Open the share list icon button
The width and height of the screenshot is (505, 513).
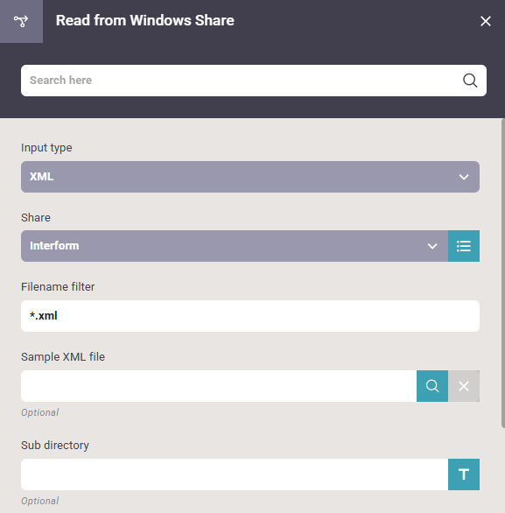coord(464,246)
